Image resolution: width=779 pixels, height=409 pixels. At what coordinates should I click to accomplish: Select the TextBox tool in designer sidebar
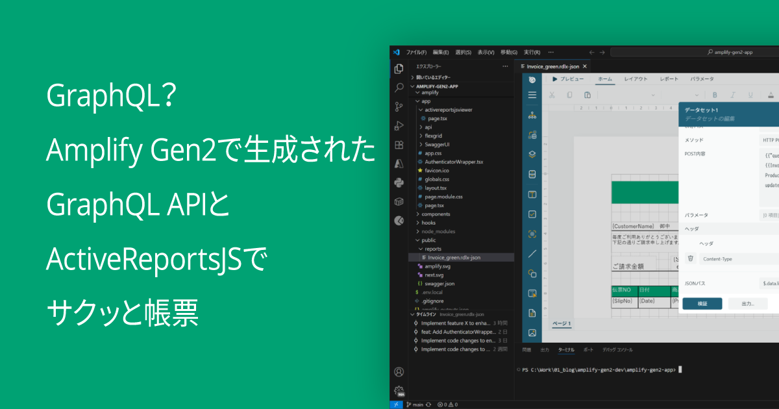point(532,194)
